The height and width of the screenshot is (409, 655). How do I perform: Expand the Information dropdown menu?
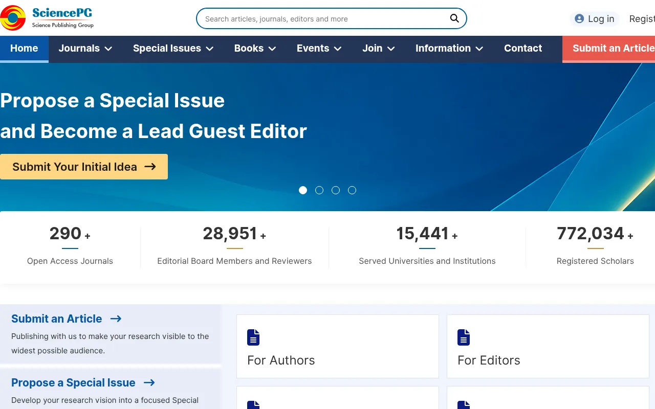click(x=449, y=49)
